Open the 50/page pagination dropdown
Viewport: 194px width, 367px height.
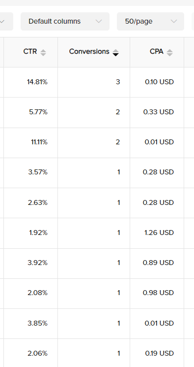[150, 21]
